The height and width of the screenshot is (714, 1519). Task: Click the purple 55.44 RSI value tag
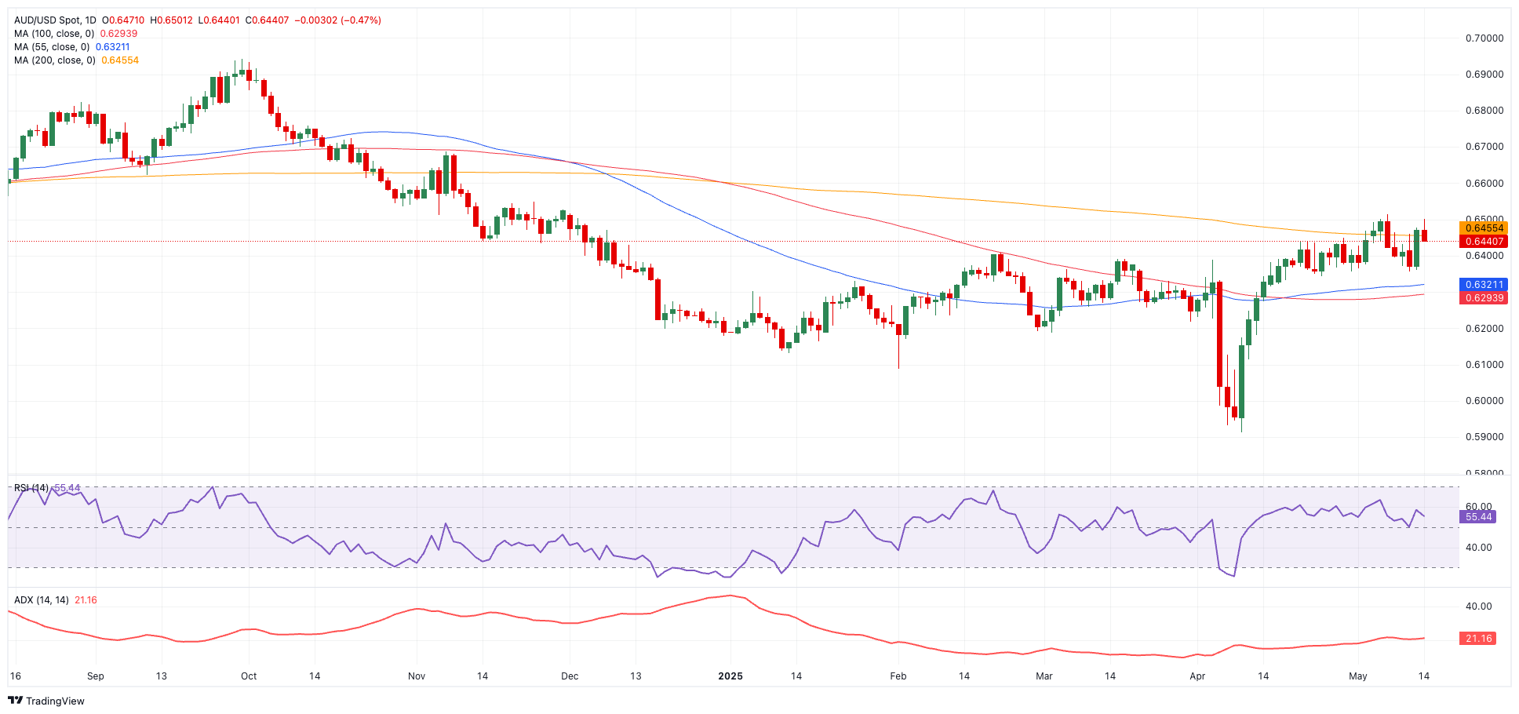(1478, 517)
